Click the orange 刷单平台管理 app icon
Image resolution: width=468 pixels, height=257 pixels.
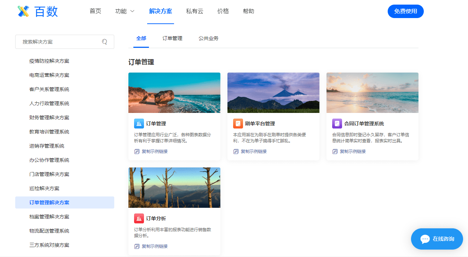[x=238, y=124]
